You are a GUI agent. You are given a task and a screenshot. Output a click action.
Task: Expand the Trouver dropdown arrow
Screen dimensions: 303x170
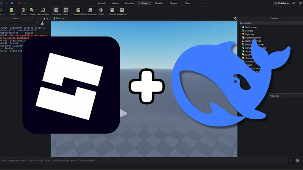[x=35, y=10]
